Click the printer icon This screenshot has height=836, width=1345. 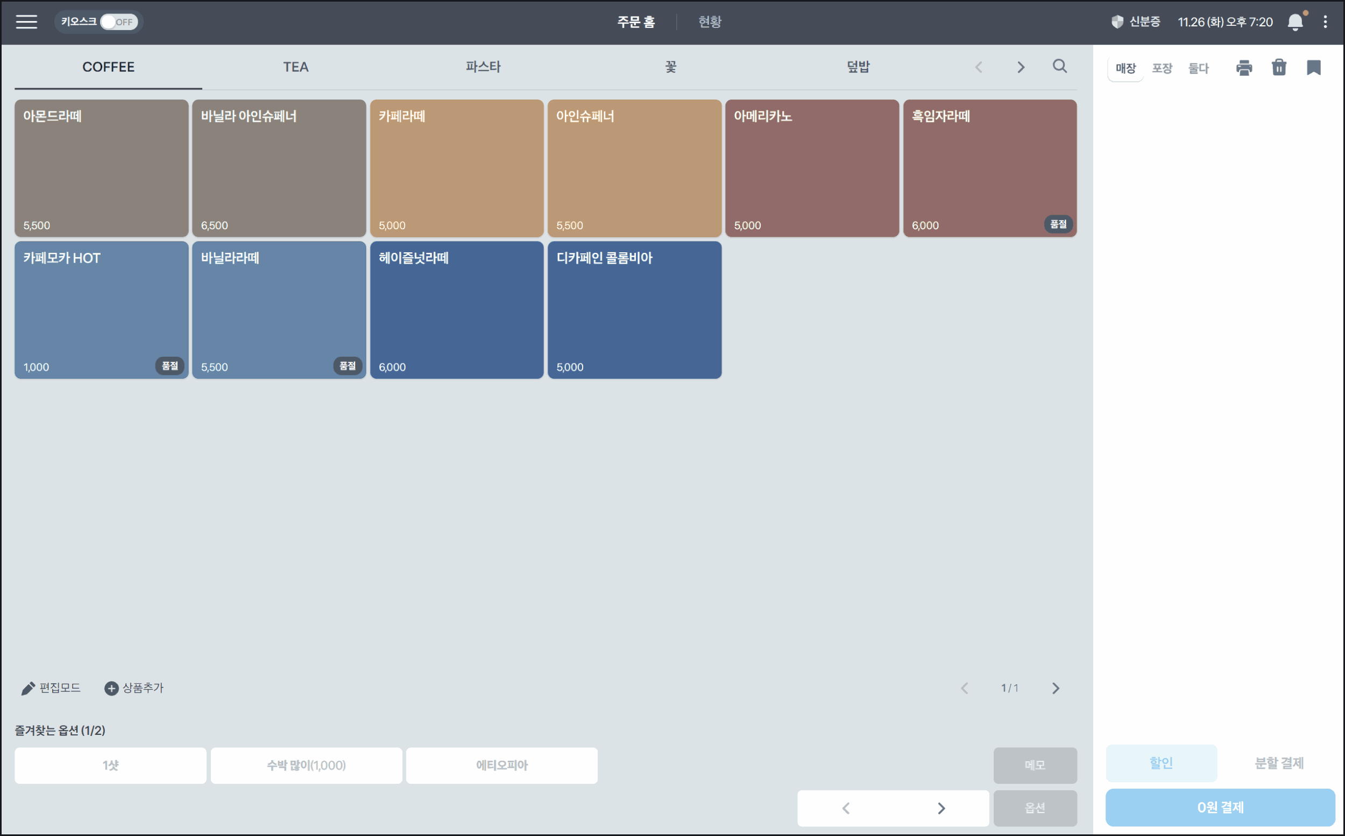click(1244, 67)
